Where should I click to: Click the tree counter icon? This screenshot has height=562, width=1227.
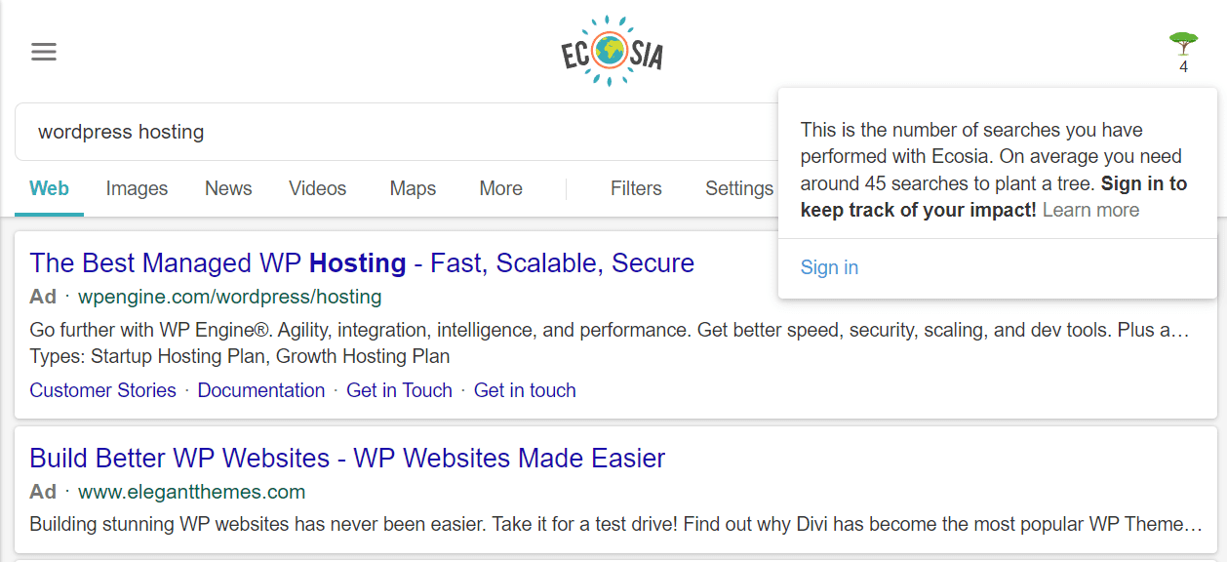click(x=1182, y=44)
